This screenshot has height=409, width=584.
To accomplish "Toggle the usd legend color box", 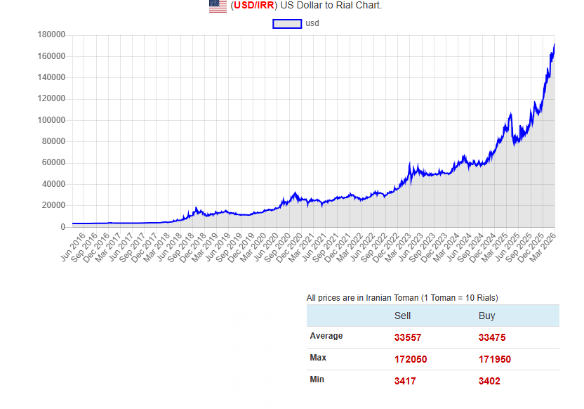I will click(x=287, y=24).
